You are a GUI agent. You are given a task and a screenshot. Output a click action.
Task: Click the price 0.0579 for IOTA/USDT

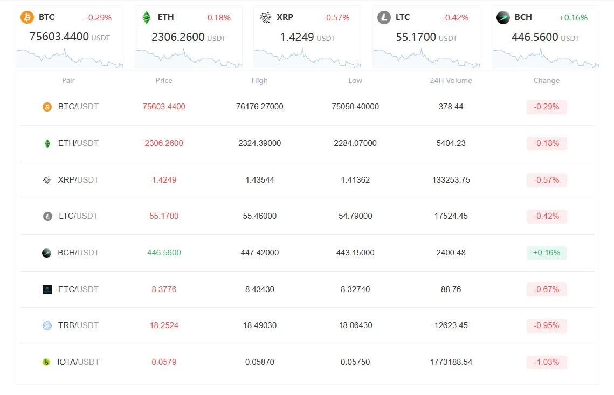coord(164,362)
